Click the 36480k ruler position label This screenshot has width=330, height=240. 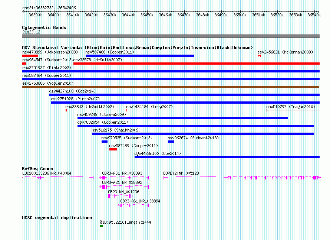(x=202, y=15)
